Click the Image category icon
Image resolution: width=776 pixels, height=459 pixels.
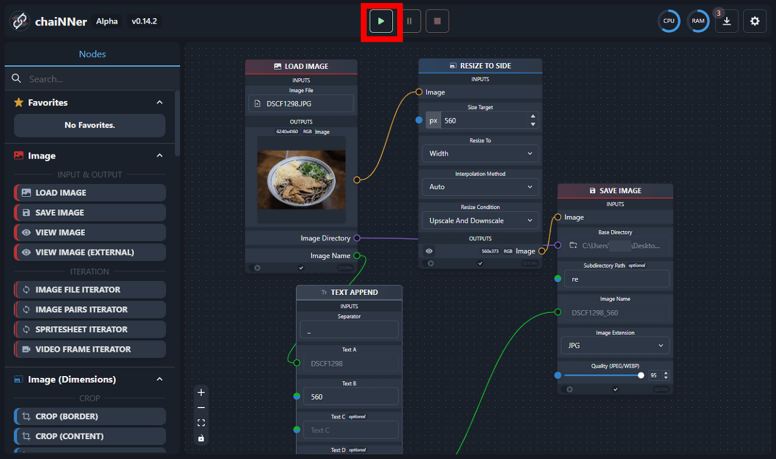[x=19, y=156]
